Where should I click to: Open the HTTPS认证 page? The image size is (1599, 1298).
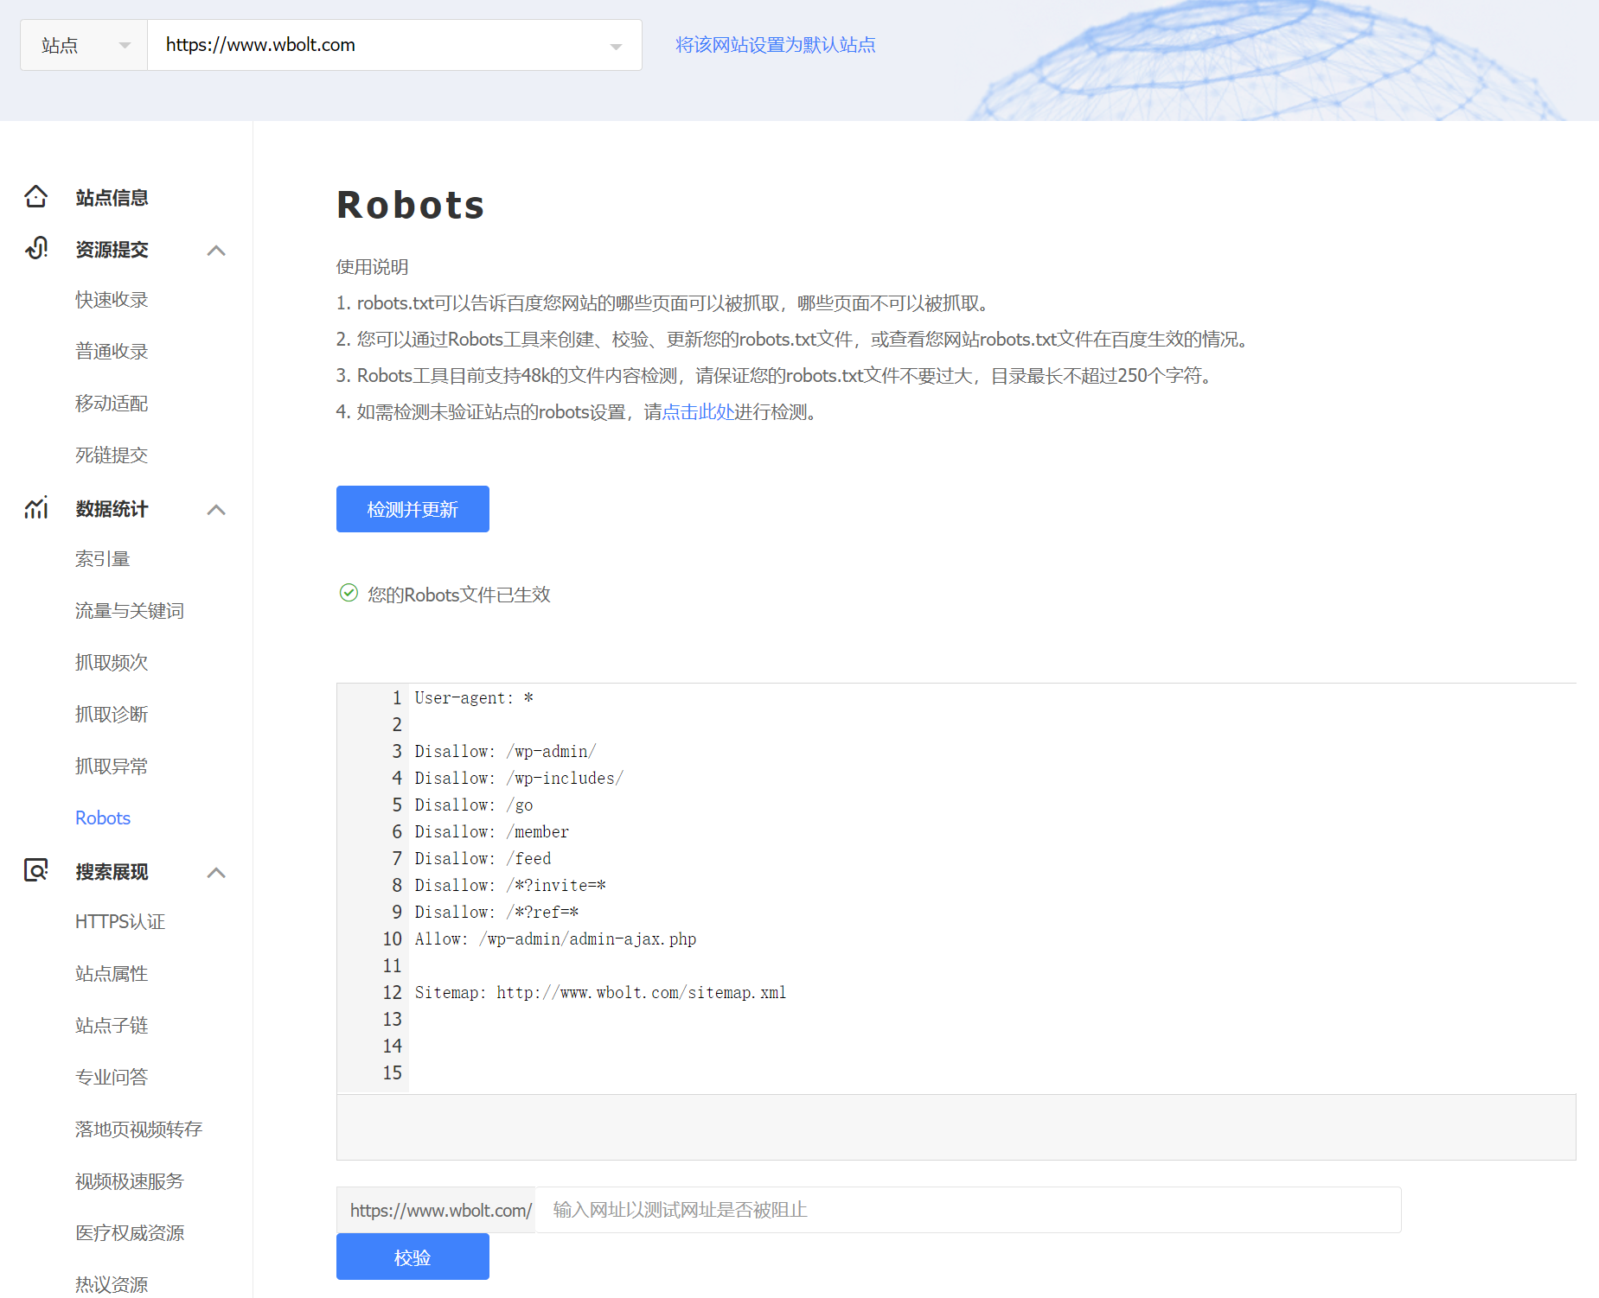[120, 921]
